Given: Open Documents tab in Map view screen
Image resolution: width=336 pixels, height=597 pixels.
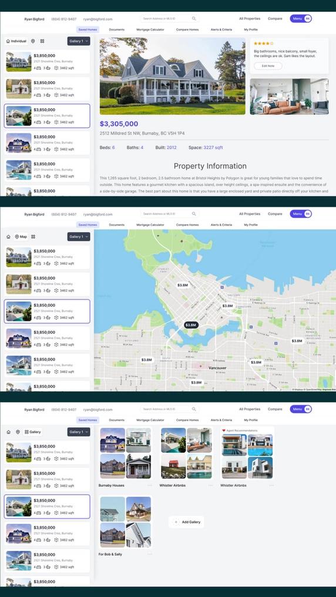Looking at the screenshot, I should (116, 225).
